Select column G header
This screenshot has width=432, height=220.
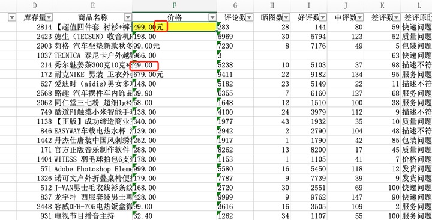point(235,5)
